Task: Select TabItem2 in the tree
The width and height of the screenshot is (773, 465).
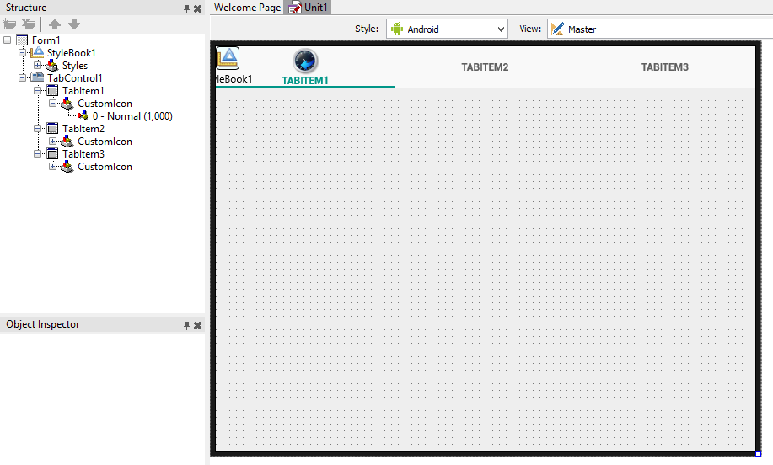Action: pyautogui.click(x=83, y=129)
